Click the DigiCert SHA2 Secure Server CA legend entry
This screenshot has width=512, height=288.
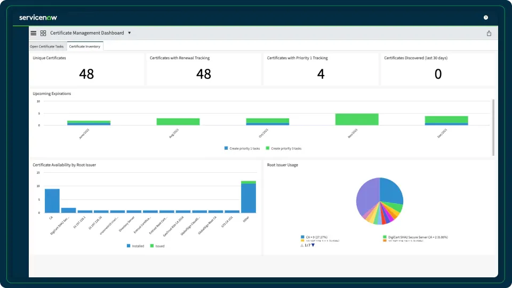pos(415,237)
